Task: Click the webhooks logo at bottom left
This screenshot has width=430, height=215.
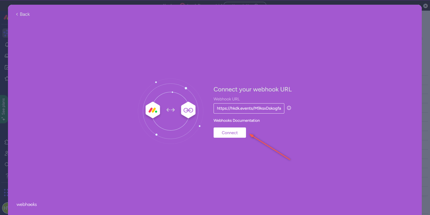Action: click(x=27, y=204)
